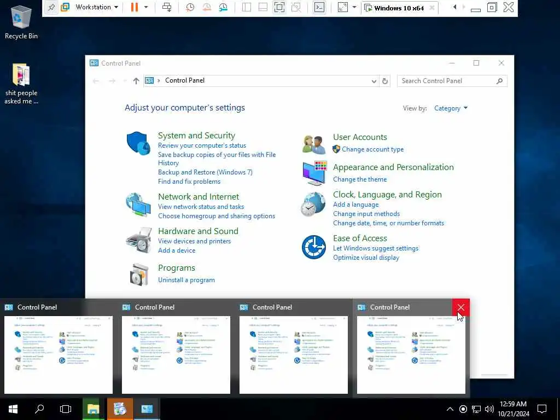Screen dimensions: 560x420
Task: Click the network icon in system tray
Action: (476, 409)
